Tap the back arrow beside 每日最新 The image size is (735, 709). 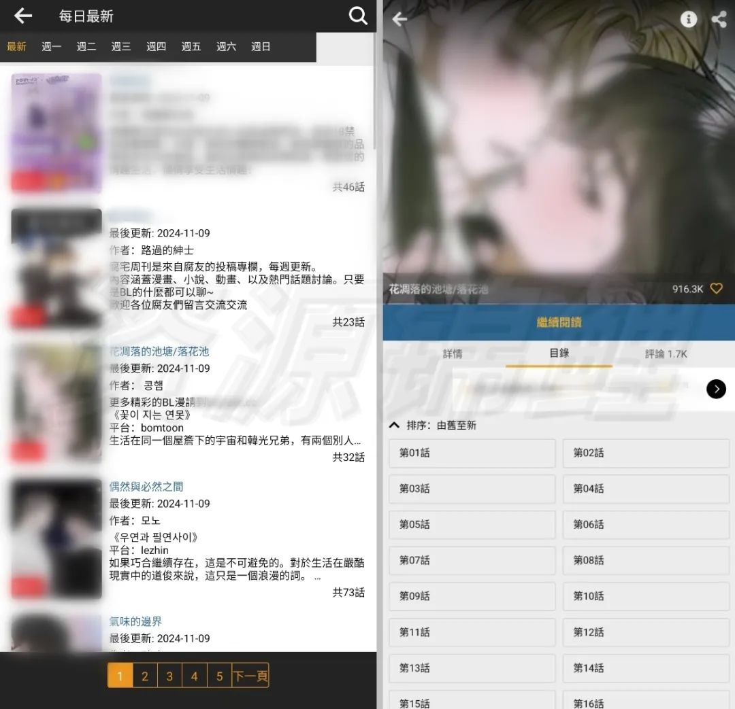tap(23, 16)
